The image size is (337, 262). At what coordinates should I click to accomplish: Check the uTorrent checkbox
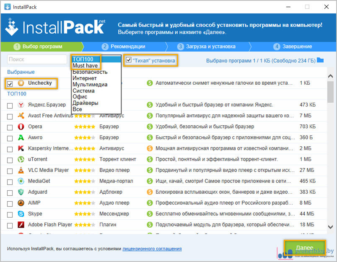(x=10, y=160)
